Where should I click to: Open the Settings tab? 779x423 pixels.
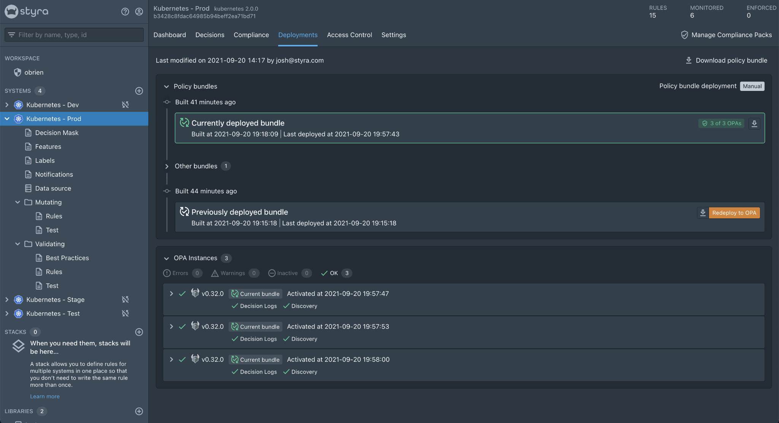394,35
